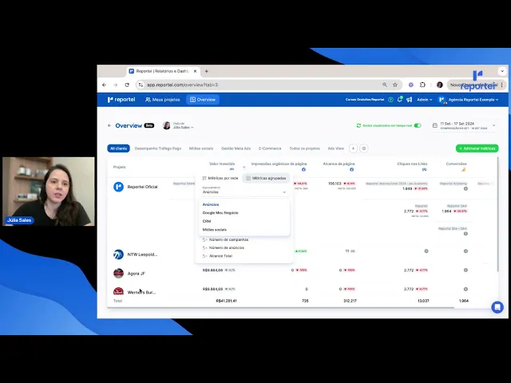Expand the date range dropdown chevron
511x383 pixels.
pyautogui.click(x=493, y=125)
